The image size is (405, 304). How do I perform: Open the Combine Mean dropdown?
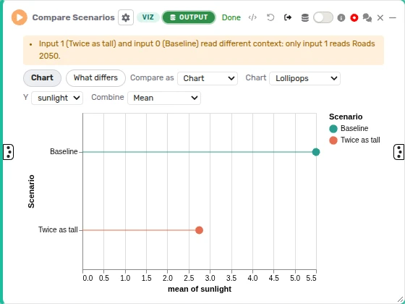tap(164, 98)
